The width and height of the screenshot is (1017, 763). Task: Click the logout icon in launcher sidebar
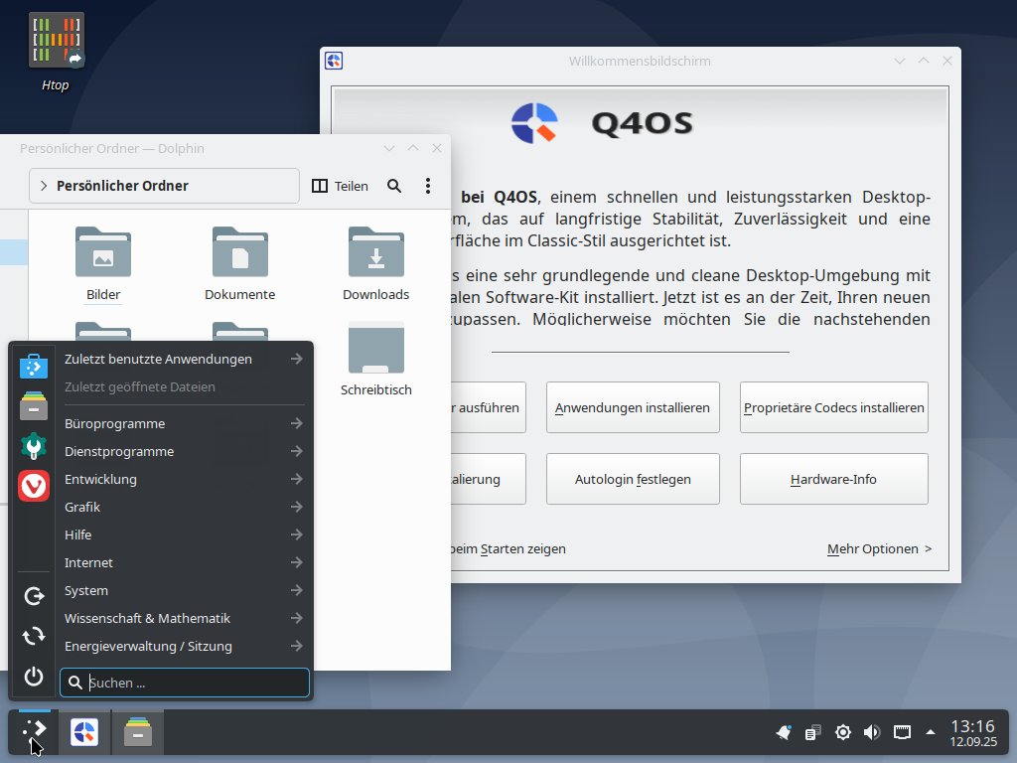click(34, 596)
